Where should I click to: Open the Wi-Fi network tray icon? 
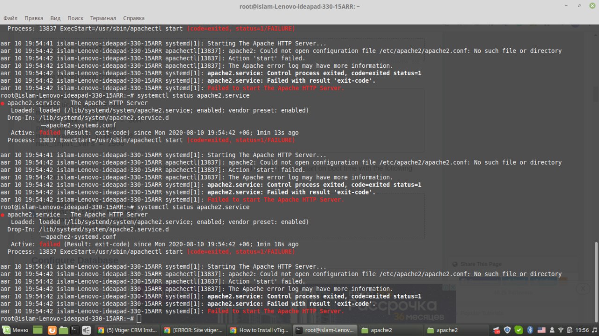click(x=561, y=330)
